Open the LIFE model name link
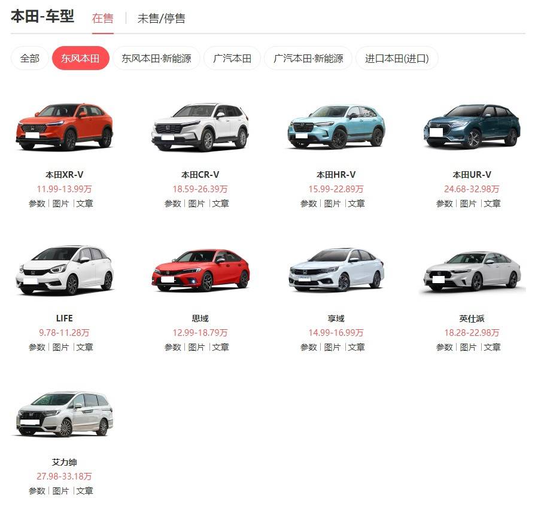The image size is (541, 507). click(65, 318)
